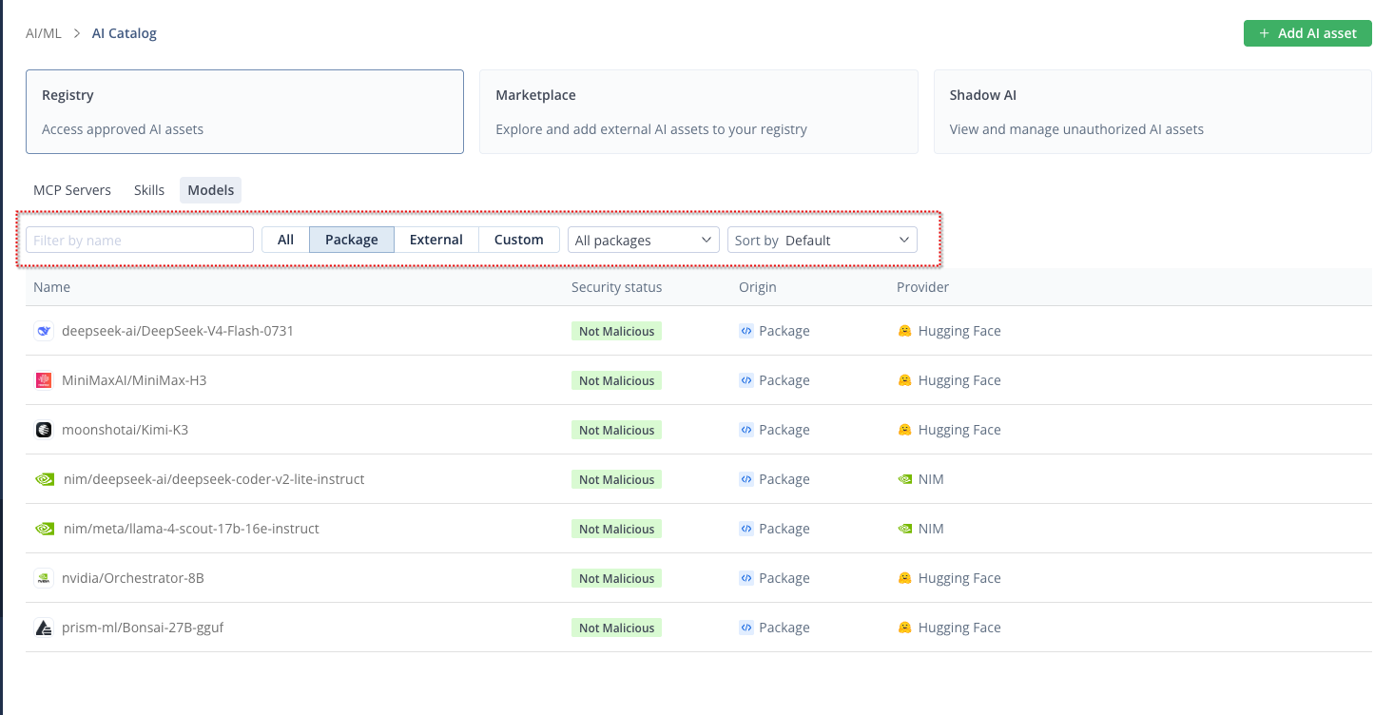The image size is (1394, 715).
Task: Click NIM text in llama-4-scout row
Action: [x=931, y=529]
